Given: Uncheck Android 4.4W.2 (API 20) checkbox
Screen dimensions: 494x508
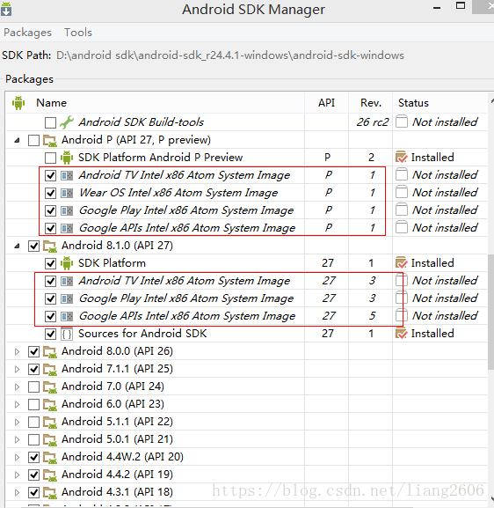Looking at the screenshot, I should [x=33, y=457].
